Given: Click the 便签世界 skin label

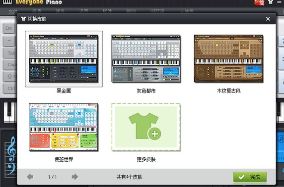Looking at the screenshot, I should point(64,159).
